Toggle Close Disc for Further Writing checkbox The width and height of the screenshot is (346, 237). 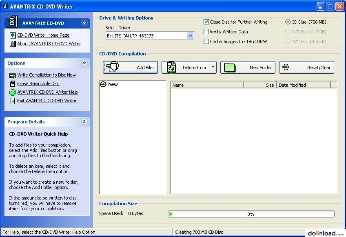tap(206, 22)
